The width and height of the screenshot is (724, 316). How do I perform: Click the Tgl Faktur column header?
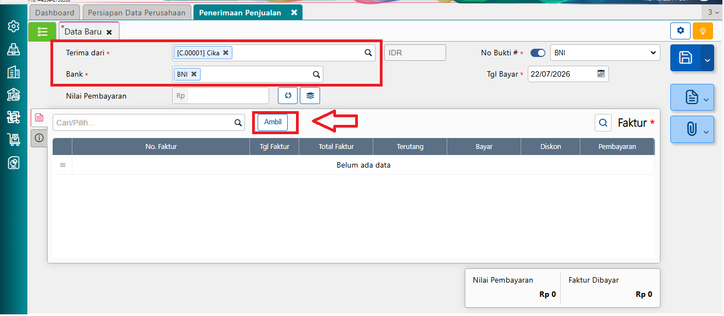click(275, 146)
